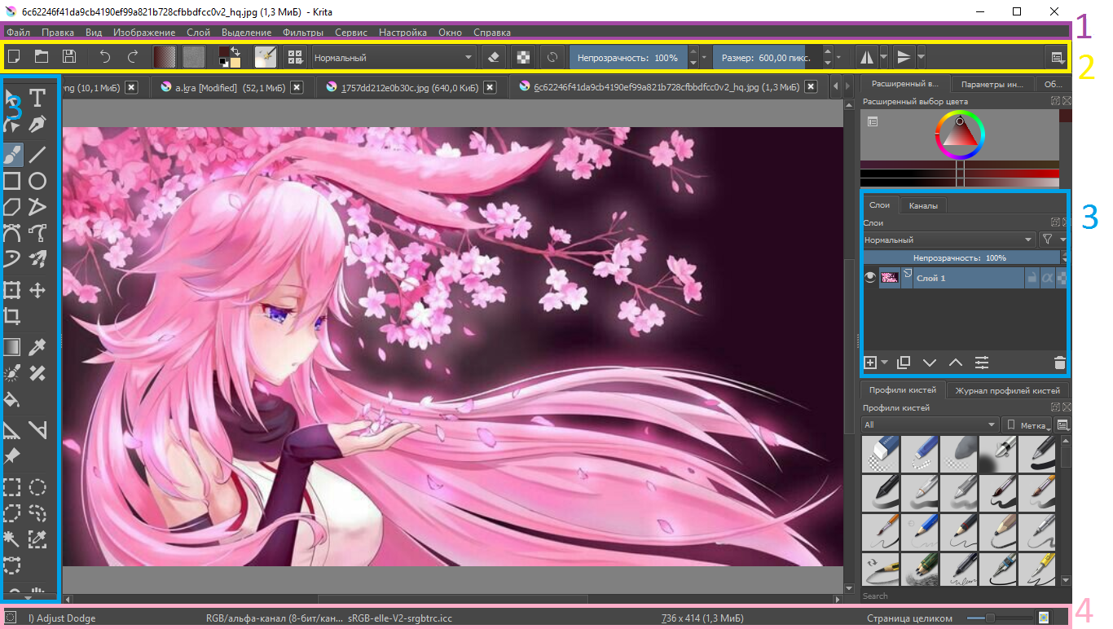The width and height of the screenshot is (1113, 629).
Task: Open the brush presets All tag dropdown
Action: (x=930, y=424)
